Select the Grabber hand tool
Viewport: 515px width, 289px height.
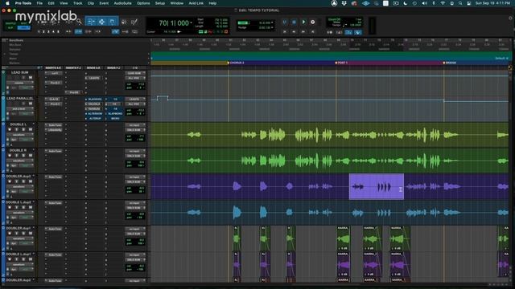click(112, 22)
